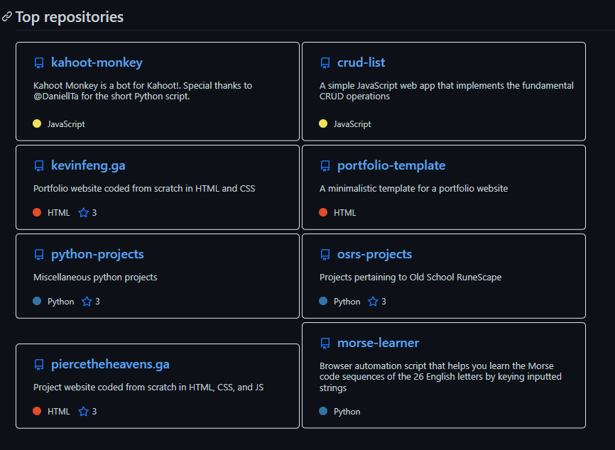Click the repo icon next to osrs-projects
The width and height of the screenshot is (615, 450).
click(x=325, y=254)
